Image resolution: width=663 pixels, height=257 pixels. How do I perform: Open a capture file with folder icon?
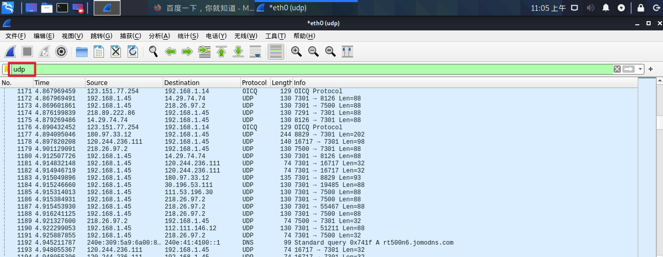pos(82,52)
